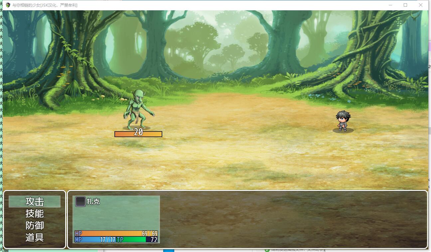The height and width of the screenshot is (252, 431).
Task: Click the green checkmark icon below the game
Action: [x=267, y=250]
